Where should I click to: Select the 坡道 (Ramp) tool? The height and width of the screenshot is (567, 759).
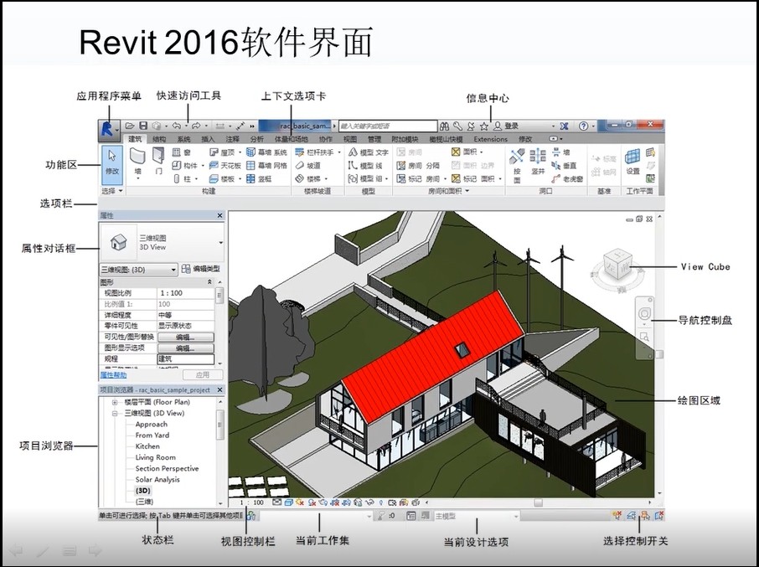[308, 166]
